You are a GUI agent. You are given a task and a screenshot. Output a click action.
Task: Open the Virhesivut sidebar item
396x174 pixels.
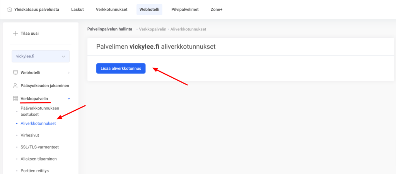coord(30,135)
